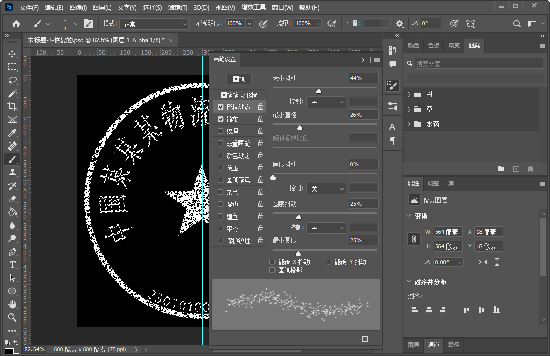Screen dimensions: 550x356
Task: Open the search magnifier in options bar
Action: pos(517,24)
